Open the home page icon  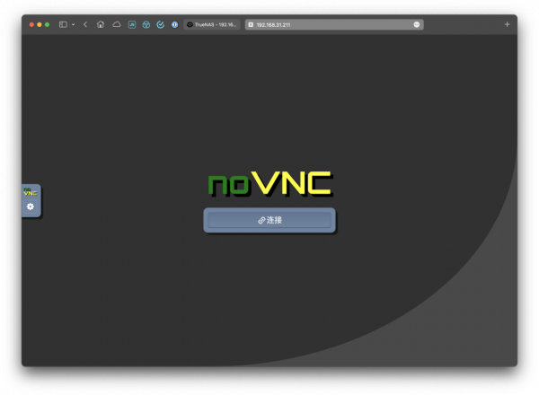[101, 24]
